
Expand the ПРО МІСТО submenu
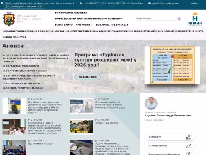click(84, 25)
